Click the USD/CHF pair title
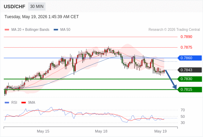This screenshot has height=137, width=203. point(14,7)
